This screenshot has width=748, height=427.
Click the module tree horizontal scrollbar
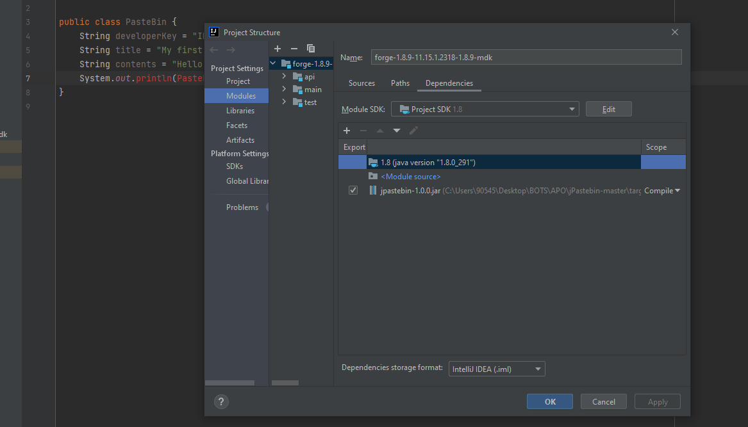[285, 383]
